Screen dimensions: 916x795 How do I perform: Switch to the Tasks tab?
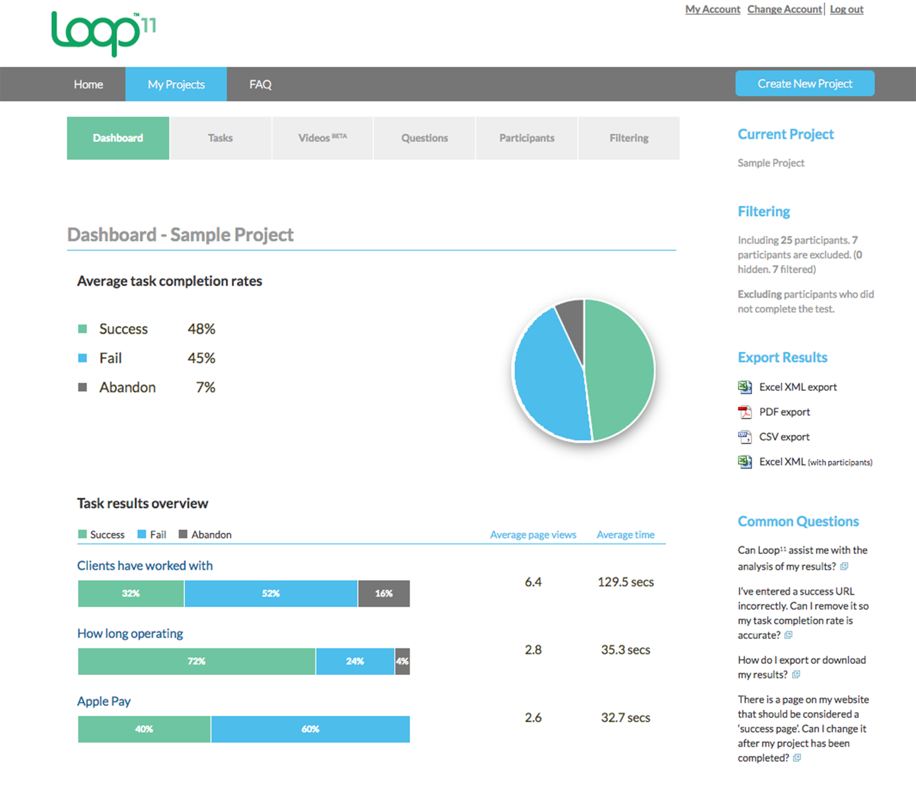(x=220, y=138)
